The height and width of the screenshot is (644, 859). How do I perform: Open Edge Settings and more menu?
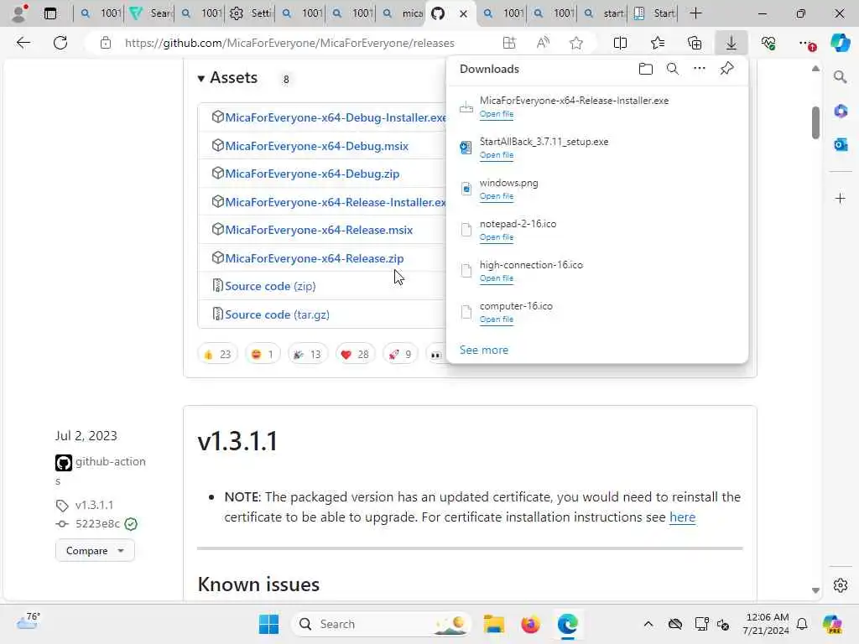(806, 44)
